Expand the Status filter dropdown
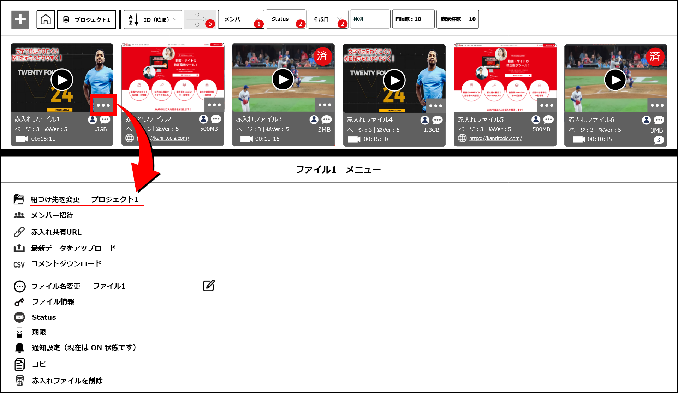 (x=285, y=19)
